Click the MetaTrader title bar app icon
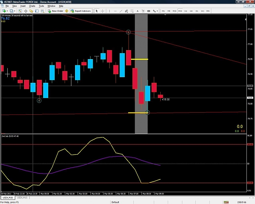 [2, 2]
